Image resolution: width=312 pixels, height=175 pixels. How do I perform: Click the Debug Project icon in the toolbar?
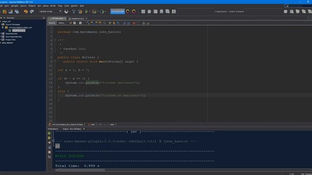pos(94,12)
